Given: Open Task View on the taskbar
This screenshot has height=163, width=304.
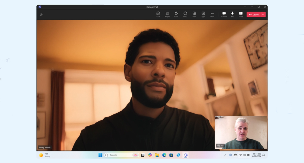Looking at the screenshot, I should [x=143, y=155].
